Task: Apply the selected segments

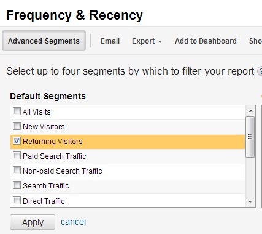Action: 33,222
